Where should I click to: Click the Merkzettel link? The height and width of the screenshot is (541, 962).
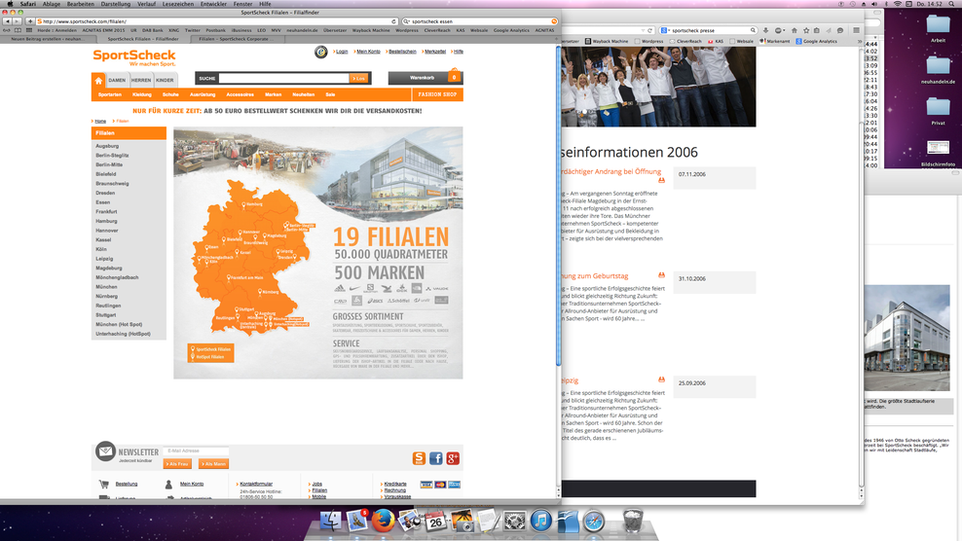(x=435, y=52)
